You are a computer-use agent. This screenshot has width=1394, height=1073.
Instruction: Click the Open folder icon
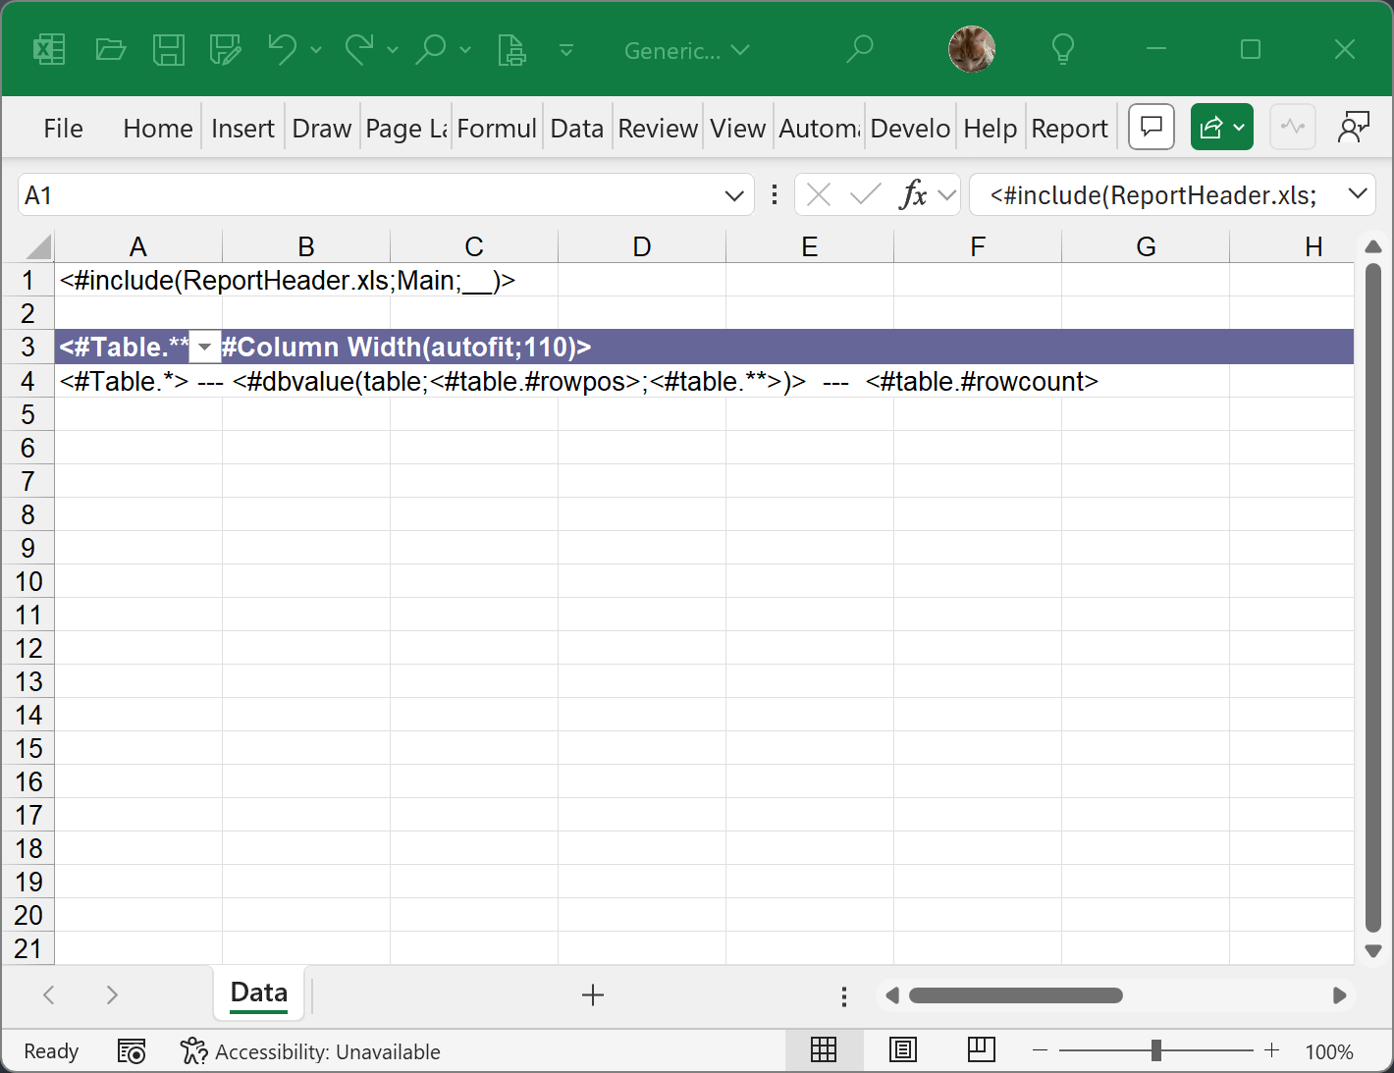pos(110,49)
